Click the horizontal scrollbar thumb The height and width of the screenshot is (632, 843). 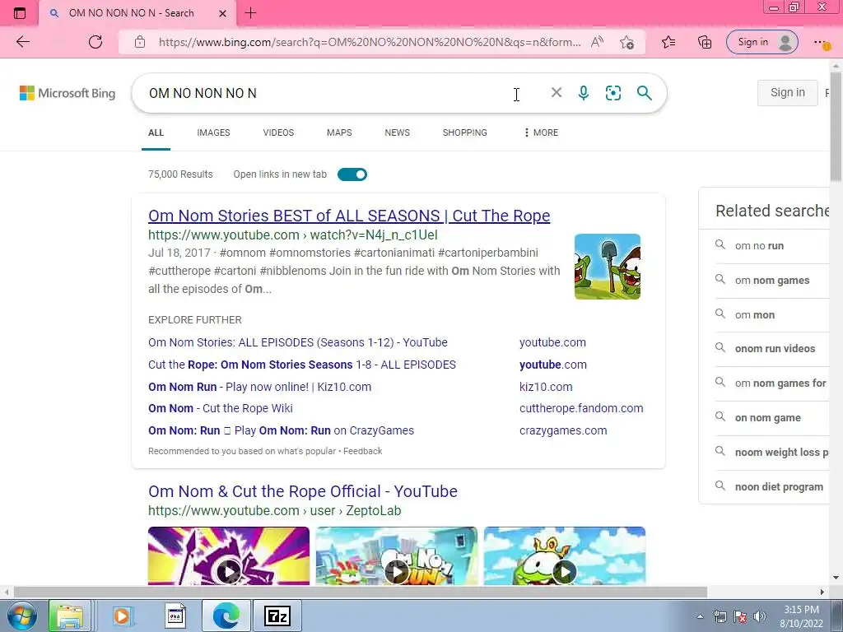361,592
